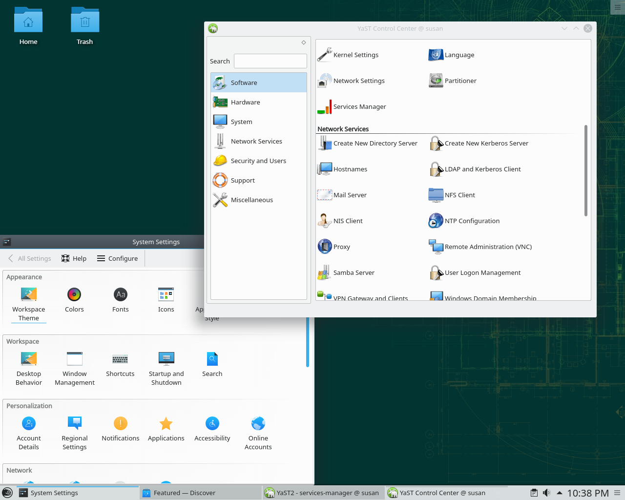The width and height of the screenshot is (625, 500).
Task: Open Fonts settings
Action: pyautogui.click(x=121, y=300)
